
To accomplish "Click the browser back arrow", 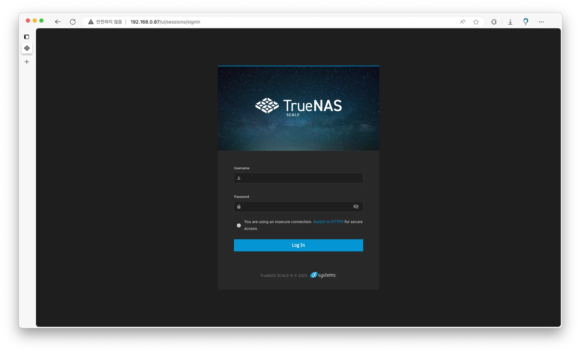I will (58, 22).
